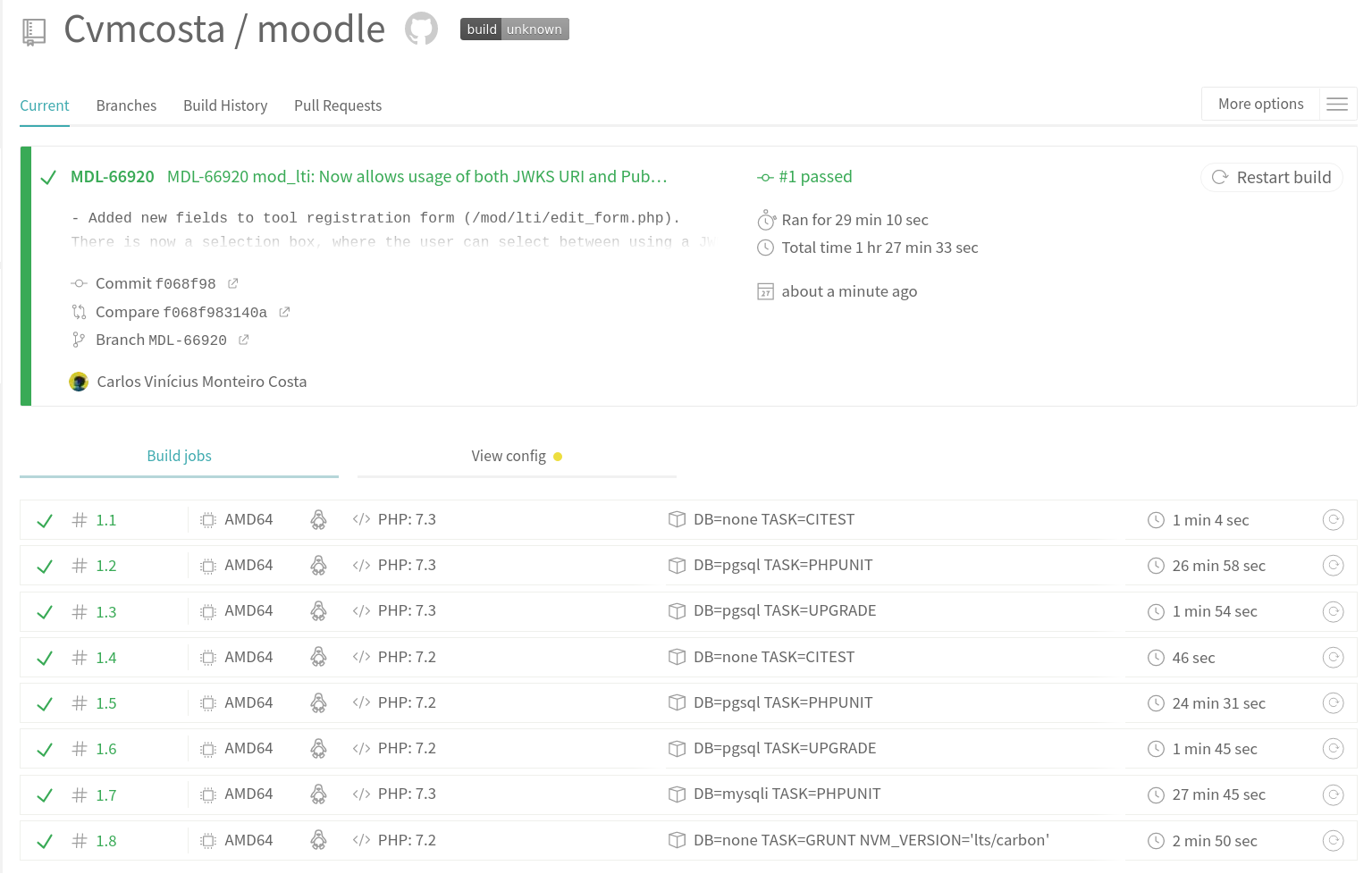
Task: Open job number 1.8
Action: point(106,841)
